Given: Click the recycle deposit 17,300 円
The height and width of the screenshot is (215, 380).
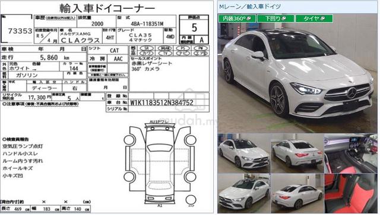Looking at the screenshot, I should pos(40,98).
